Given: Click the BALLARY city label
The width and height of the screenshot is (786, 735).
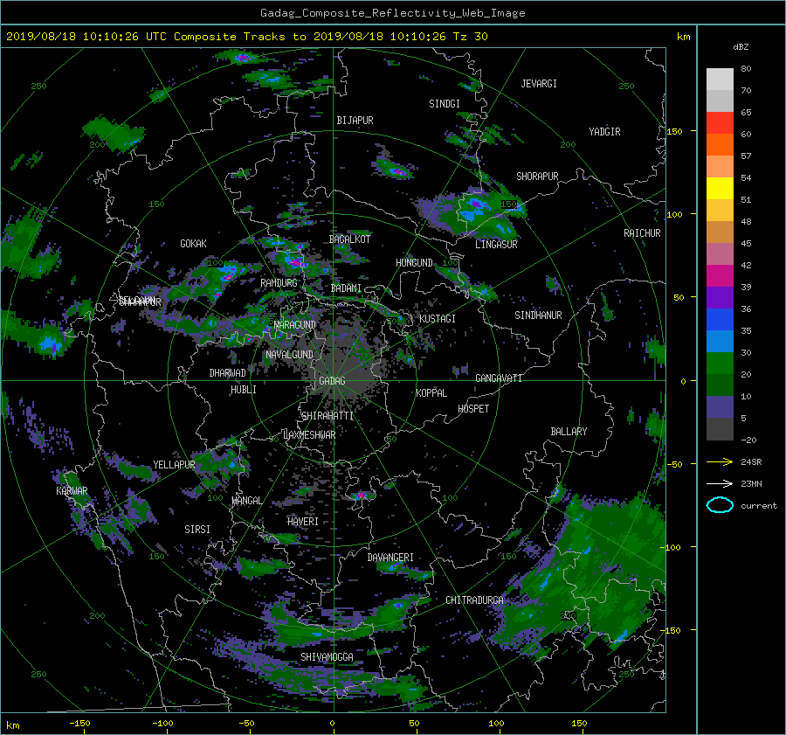Looking at the screenshot, I should tap(569, 432).
